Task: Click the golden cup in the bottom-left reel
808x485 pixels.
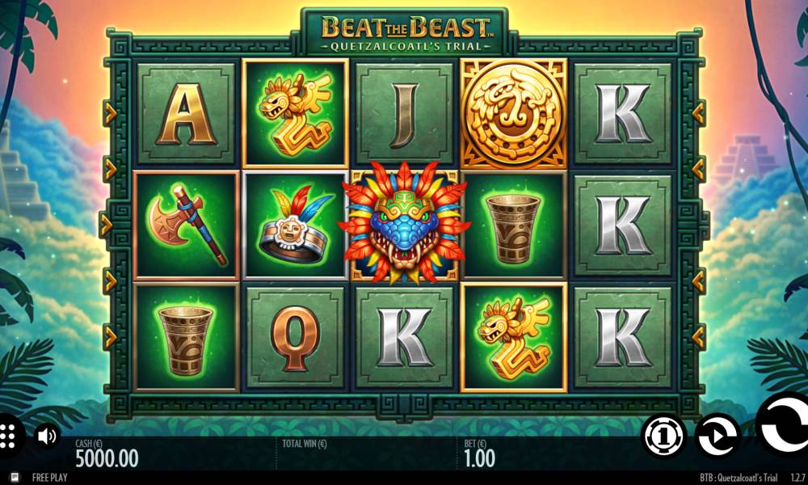Action: click(186, 338)
